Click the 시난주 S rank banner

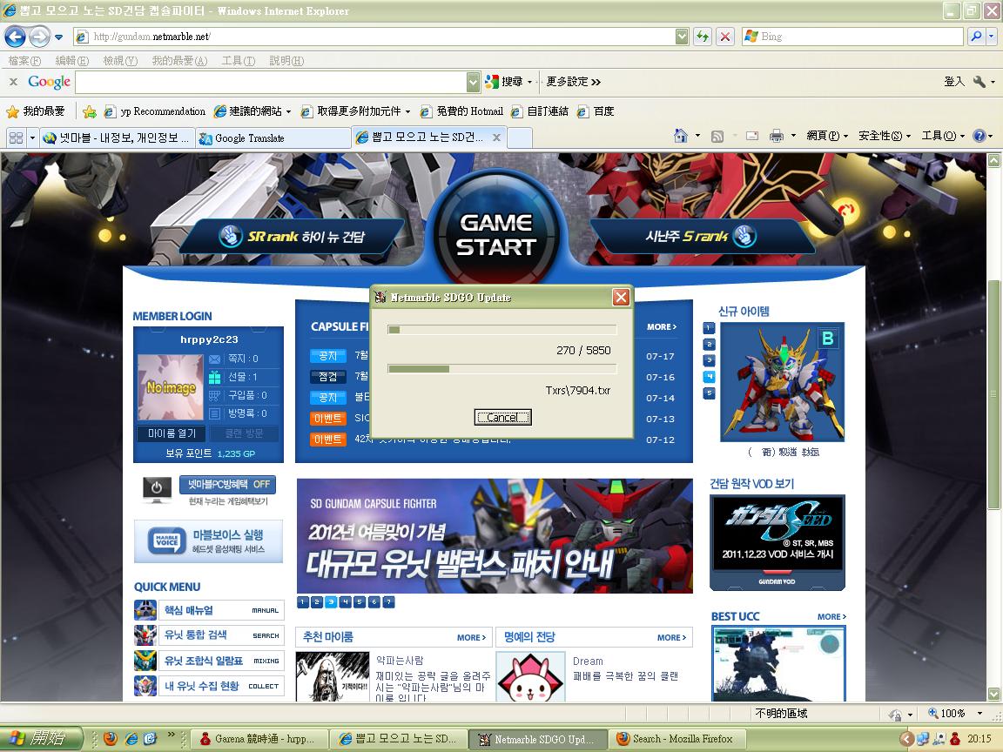(x=703, y=237)
